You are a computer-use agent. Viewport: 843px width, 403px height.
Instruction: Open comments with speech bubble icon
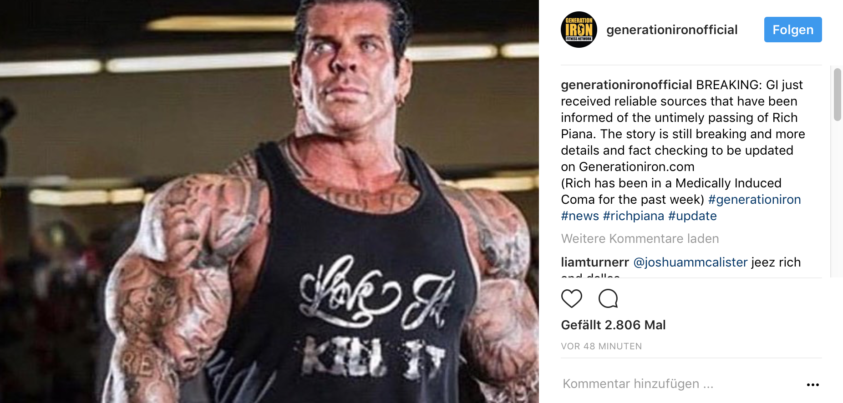(x=608, y=299)
